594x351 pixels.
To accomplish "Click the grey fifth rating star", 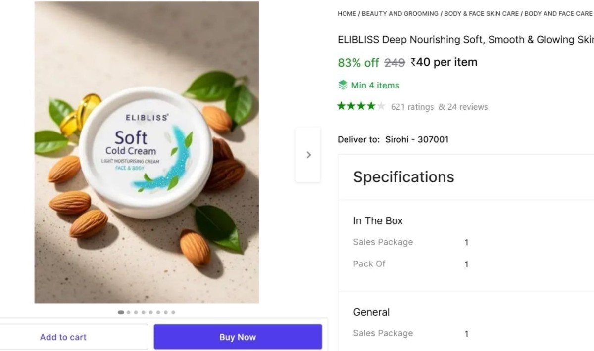I will pos(381,106).
